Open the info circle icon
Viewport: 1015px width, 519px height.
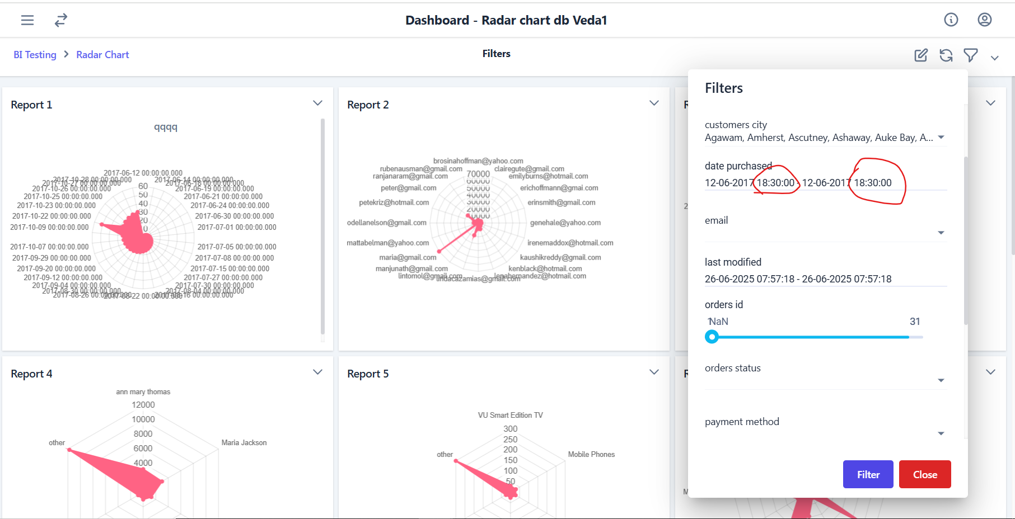(951, 20)
